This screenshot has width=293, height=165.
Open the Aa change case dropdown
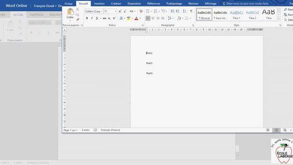132,11
